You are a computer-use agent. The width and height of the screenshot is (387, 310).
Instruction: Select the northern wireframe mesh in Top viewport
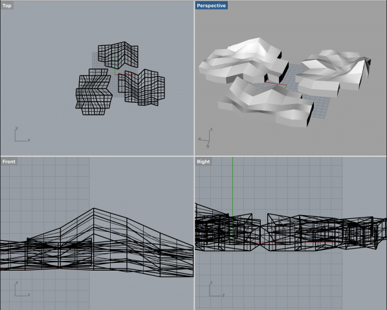(x=118, y=55)
